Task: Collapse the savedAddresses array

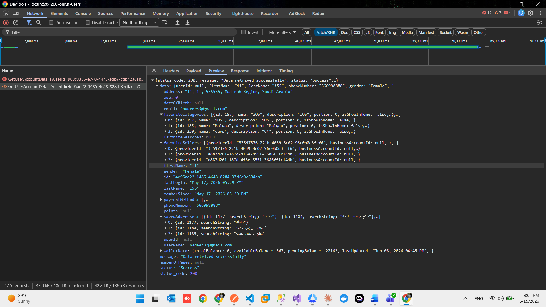Action: [x=161, y=217]
